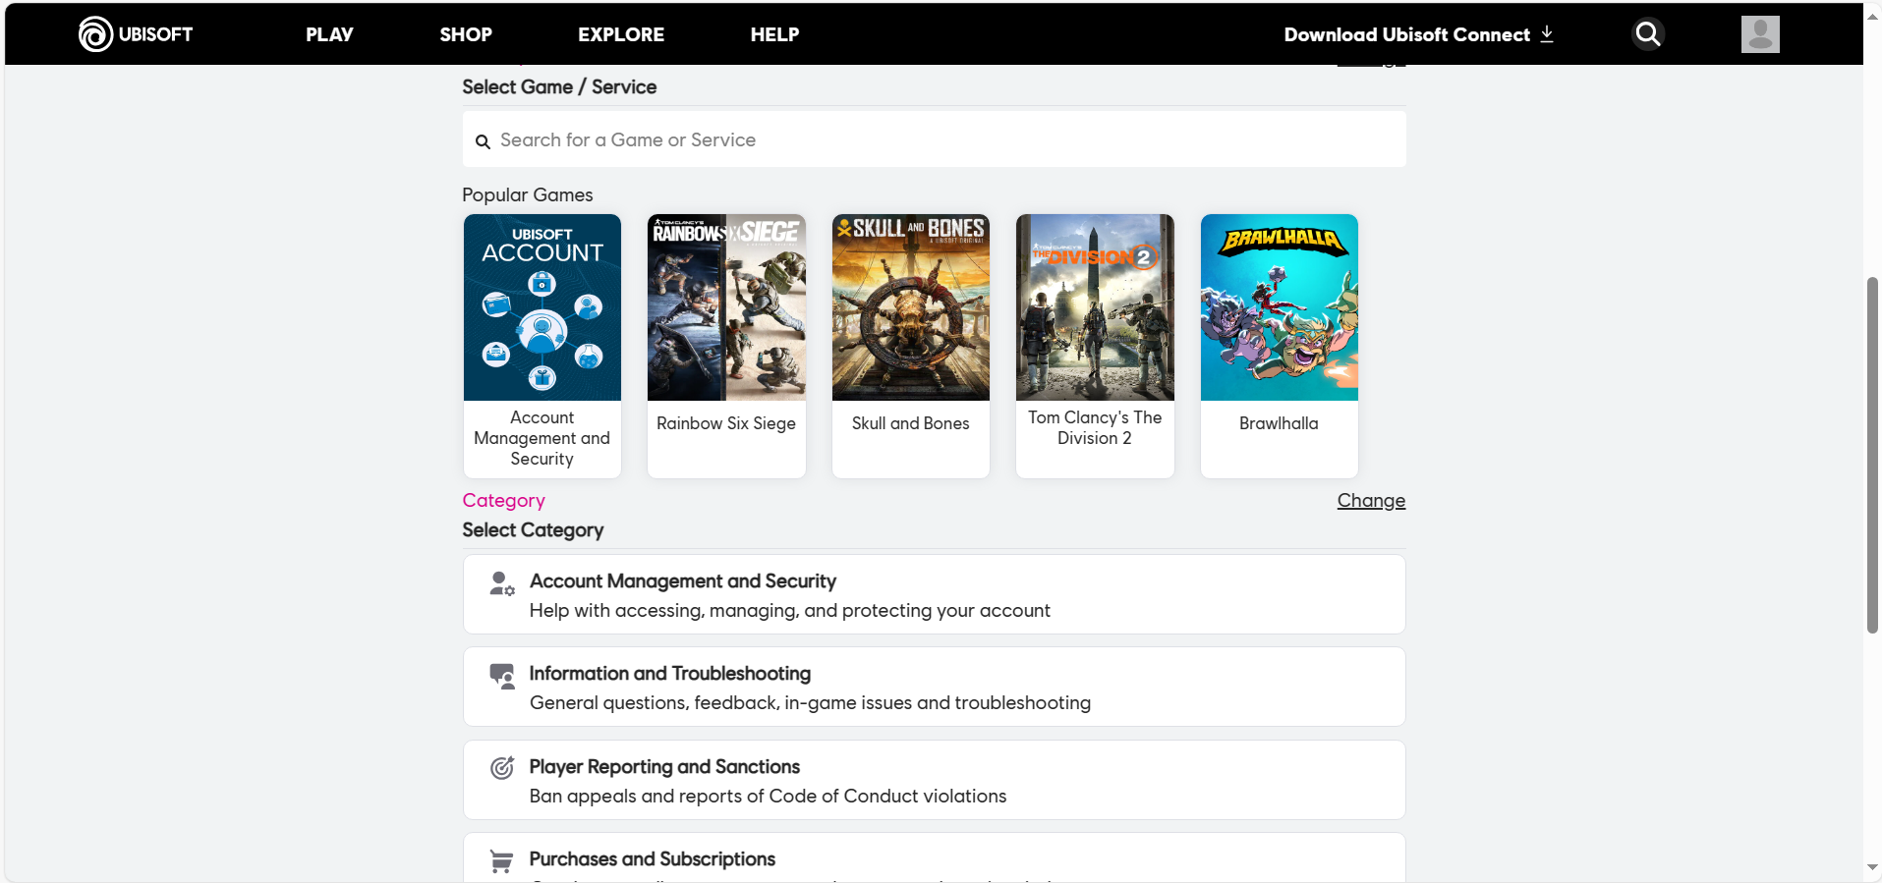This screenshot has height=883, width=1882.
Task: Click 'Help with accessing, managing' description text
Action: click(789, 611)
